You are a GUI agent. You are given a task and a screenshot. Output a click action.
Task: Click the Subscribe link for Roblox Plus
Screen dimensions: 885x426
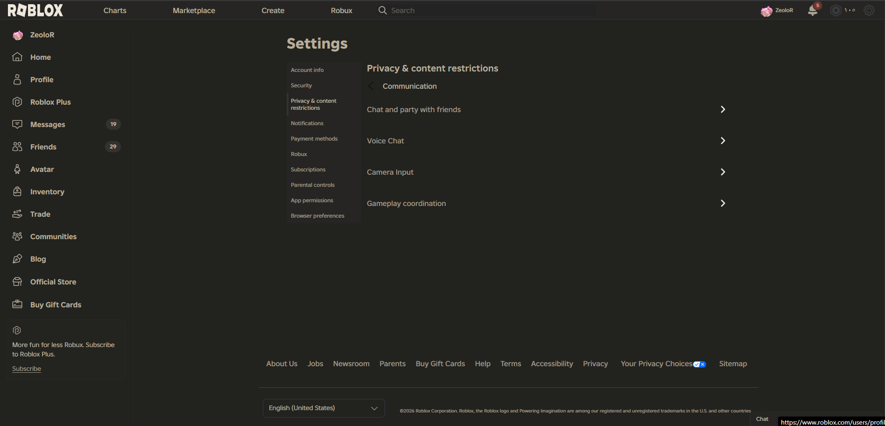click(x=27, y=369)
